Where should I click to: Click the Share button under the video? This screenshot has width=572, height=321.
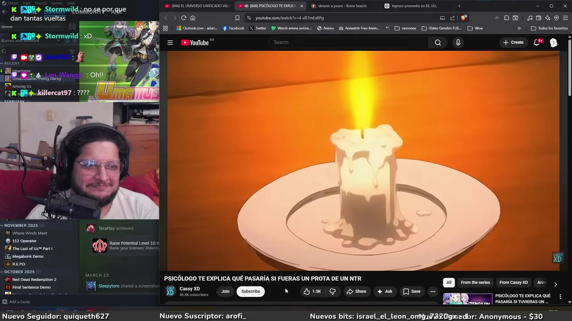(356, 291)
